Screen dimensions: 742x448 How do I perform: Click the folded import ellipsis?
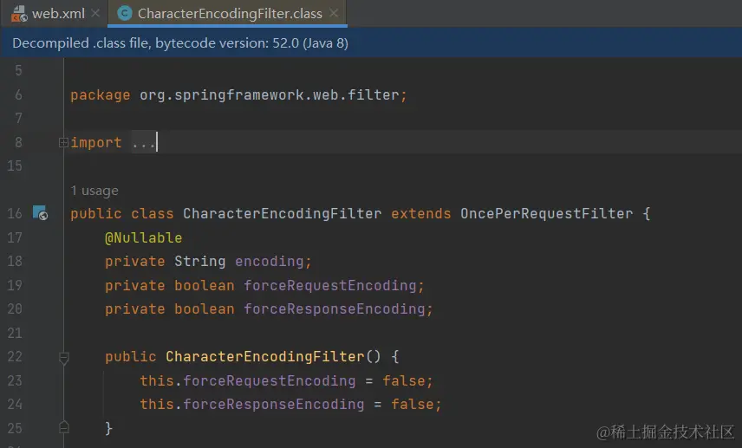point(143,143)
